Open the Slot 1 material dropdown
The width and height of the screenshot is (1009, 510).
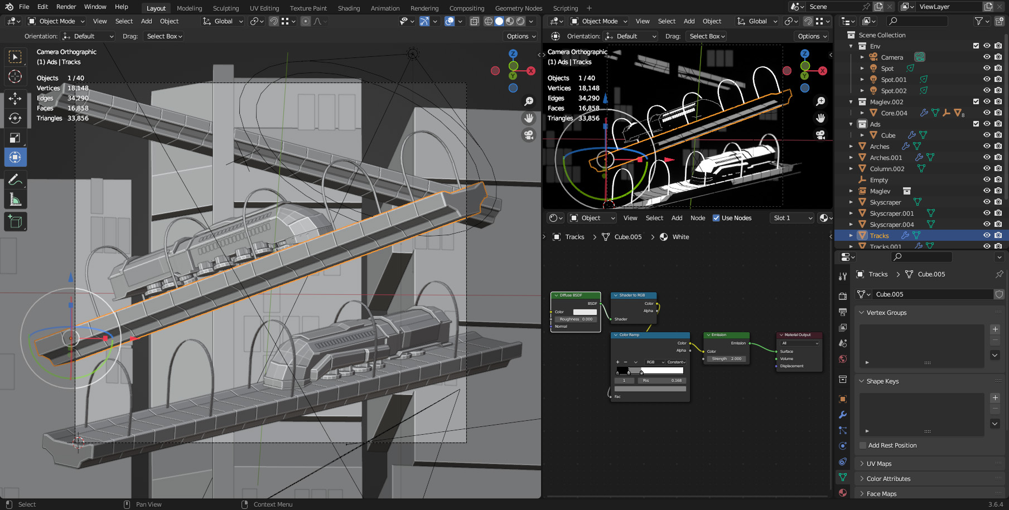pyautogui.click(x=792, y=218)
